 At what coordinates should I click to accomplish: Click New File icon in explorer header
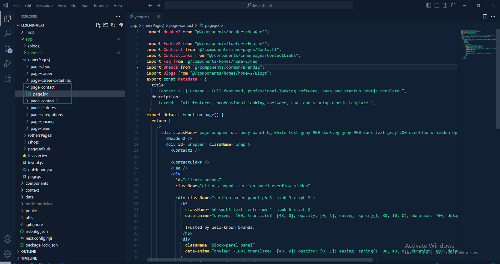[98, 25]
